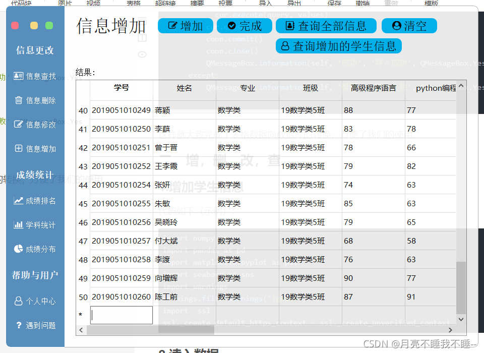Click the 增加 button

(x=186, y=26)
